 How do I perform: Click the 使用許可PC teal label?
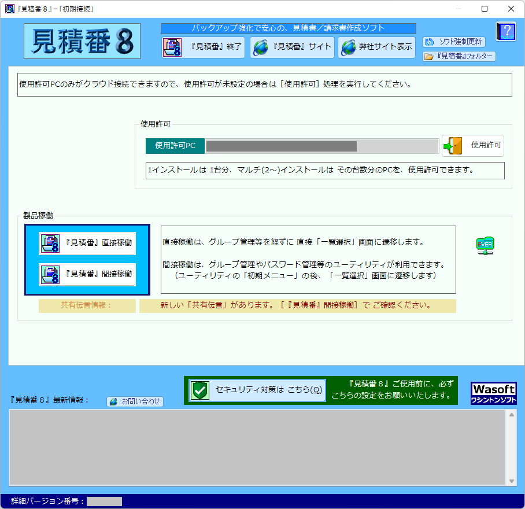(x=175, y=146)
